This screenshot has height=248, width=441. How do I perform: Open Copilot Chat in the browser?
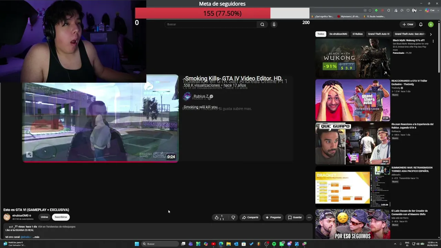(430, 10)
